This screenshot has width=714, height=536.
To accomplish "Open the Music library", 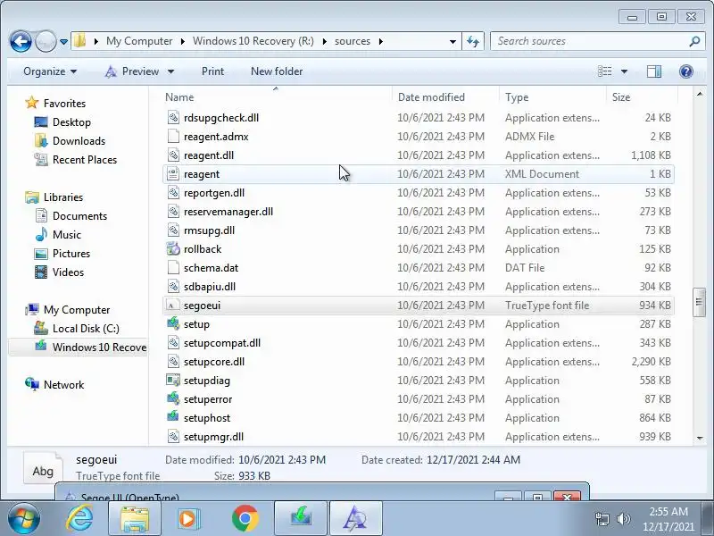I will coord(66,235).
